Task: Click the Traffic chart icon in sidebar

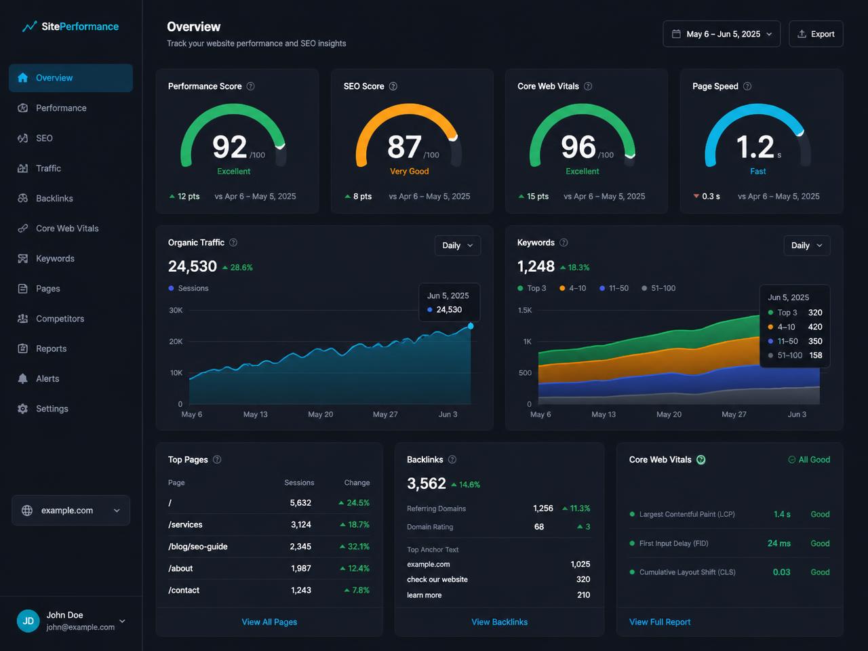Action: (x=23, y=168)
